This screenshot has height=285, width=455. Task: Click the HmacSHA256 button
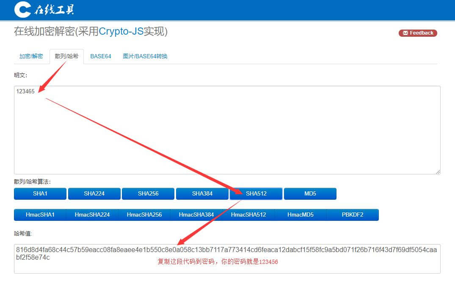coord(144,215)
